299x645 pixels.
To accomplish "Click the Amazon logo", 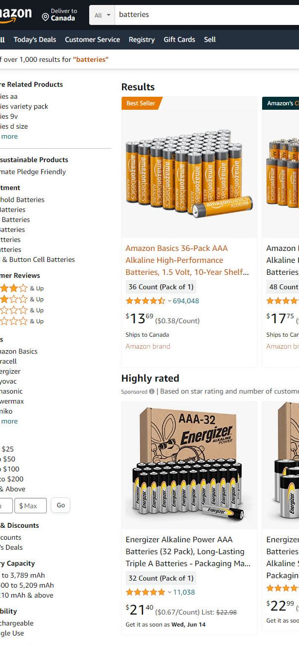I will (15, 15).
